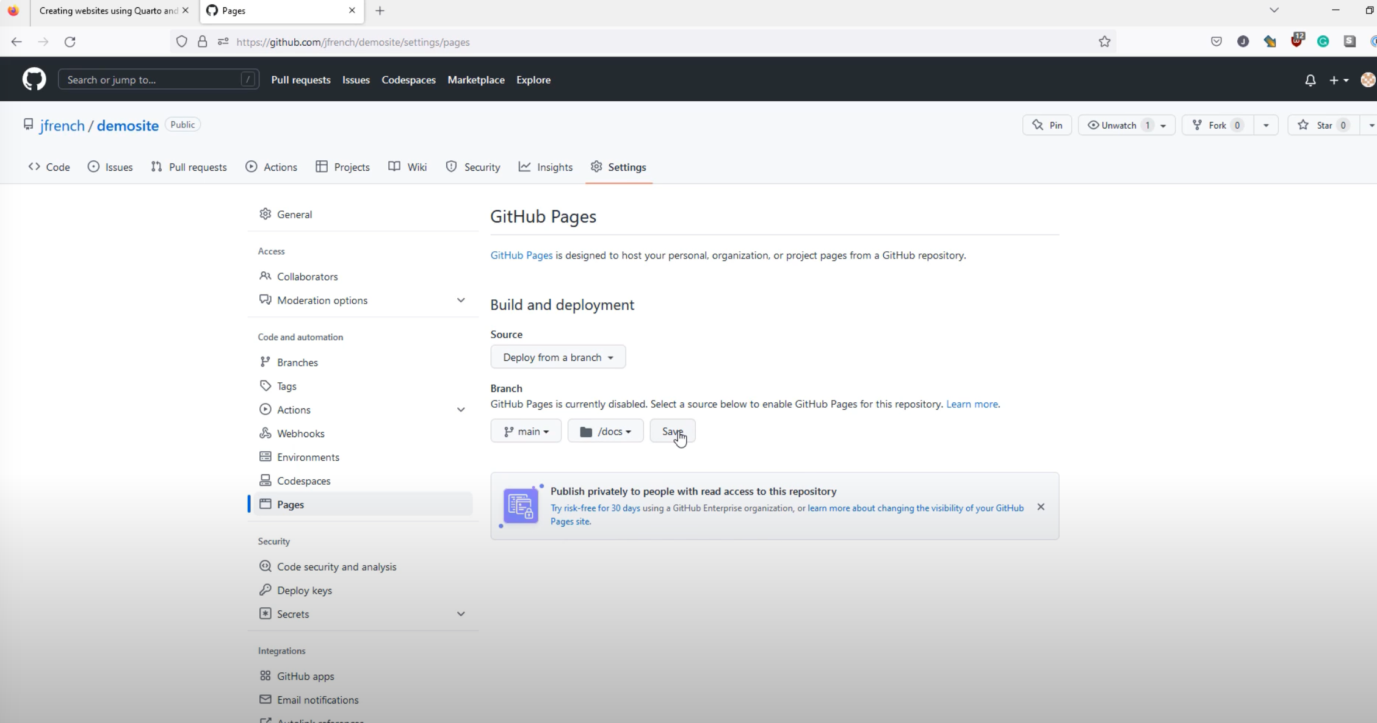Star the repository
Image resolution: width=1377 pixels, height=723 pixels.
(1323, 125)
